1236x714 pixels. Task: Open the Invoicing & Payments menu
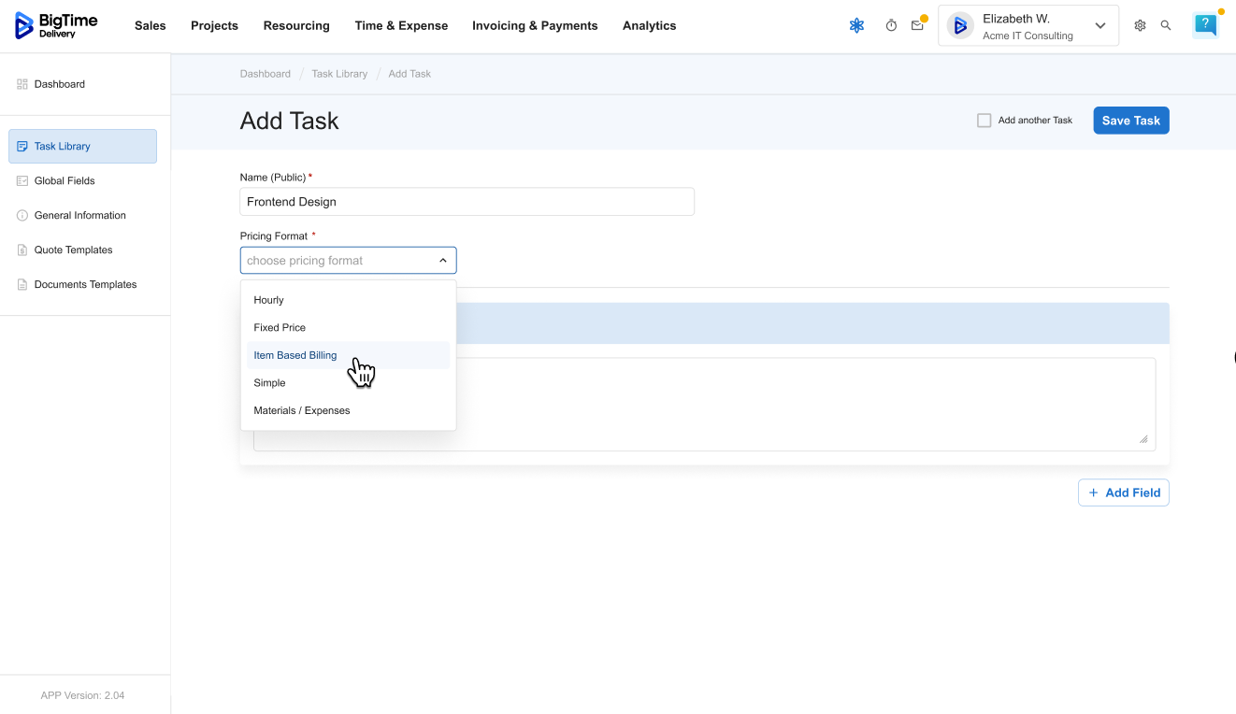(535, 26)
